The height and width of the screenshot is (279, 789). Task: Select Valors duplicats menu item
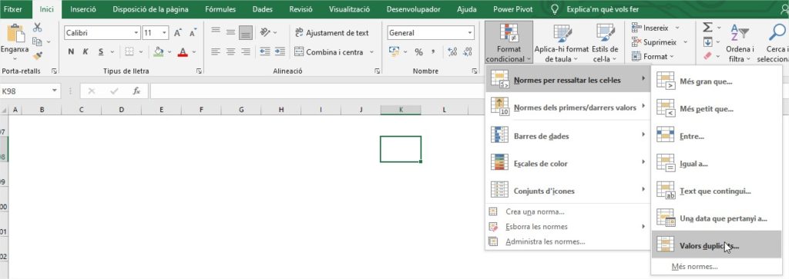717,245
